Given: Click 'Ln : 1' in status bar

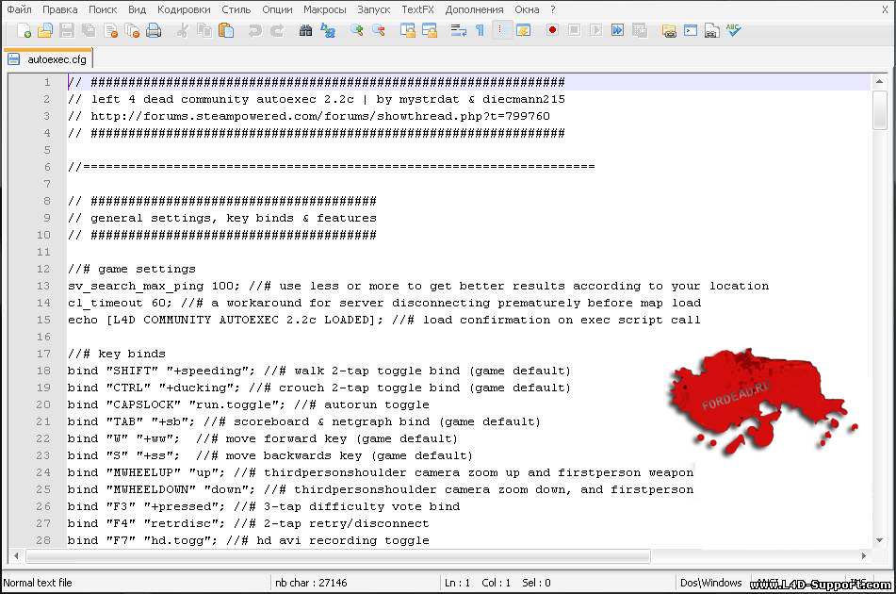Looking at the screenshot, I should 457,583.
